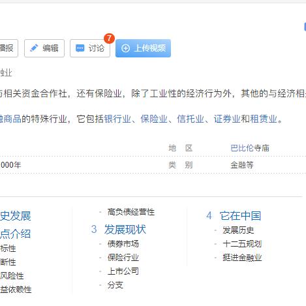
Task: Go to 发展历史 subsection
Action: coord(238,230)
